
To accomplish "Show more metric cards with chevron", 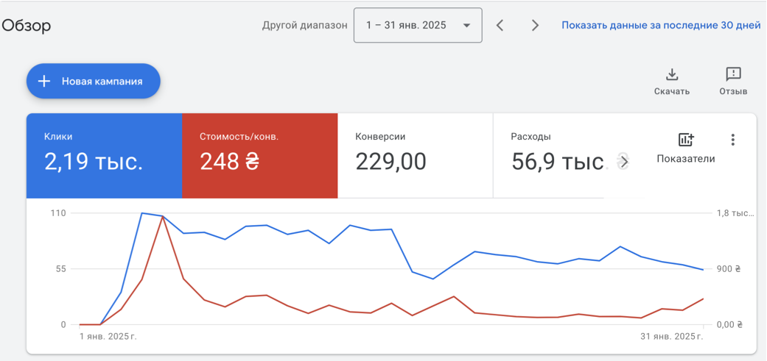I will tap(623, 163).
